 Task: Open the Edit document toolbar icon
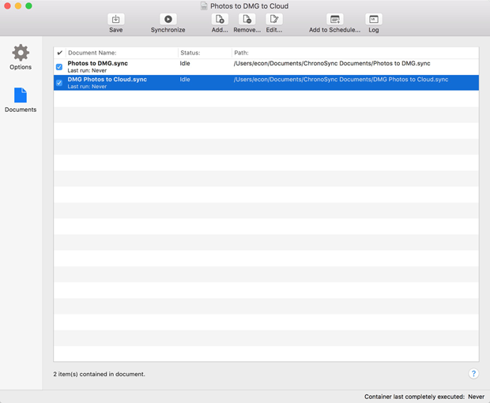[x=274, y=20]
